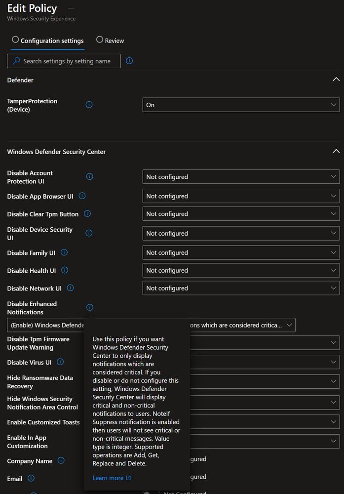Screen dimensions: 344x494
Task: Follow the Learn more link in tooltip
Action: (108, 478)
